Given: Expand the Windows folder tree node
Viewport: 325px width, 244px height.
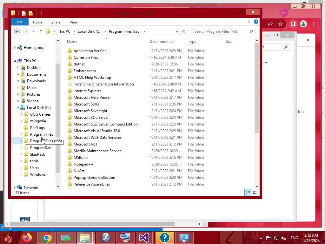Looking at the screenshot, I should coord(21,174).
